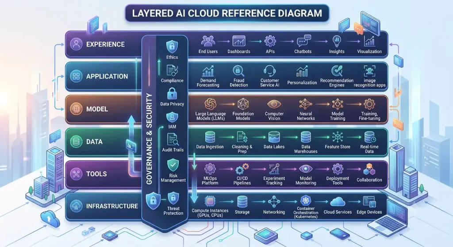Select the Data Ingestion database icon
453x247 pixels.
(x=210, y=137)
